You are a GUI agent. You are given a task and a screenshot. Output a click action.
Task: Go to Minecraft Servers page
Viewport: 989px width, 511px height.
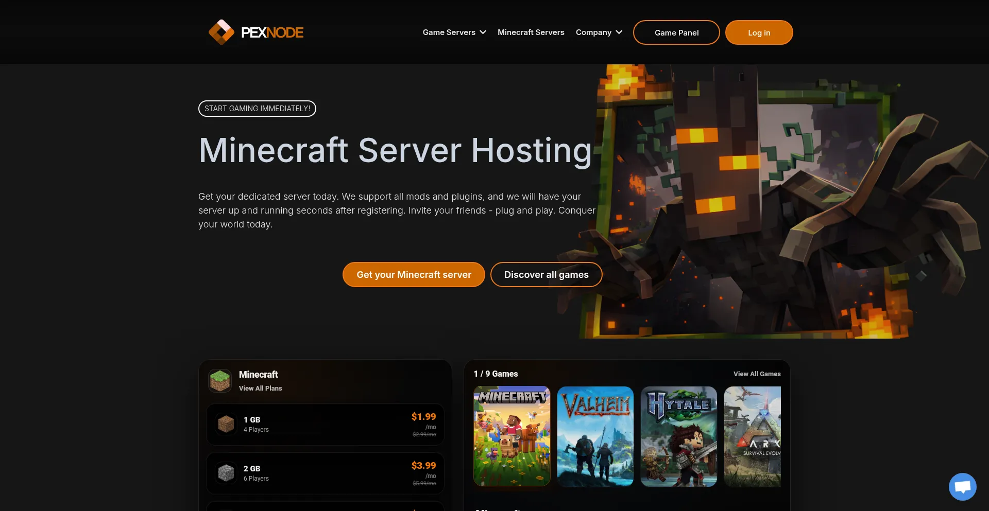point(531,32)
